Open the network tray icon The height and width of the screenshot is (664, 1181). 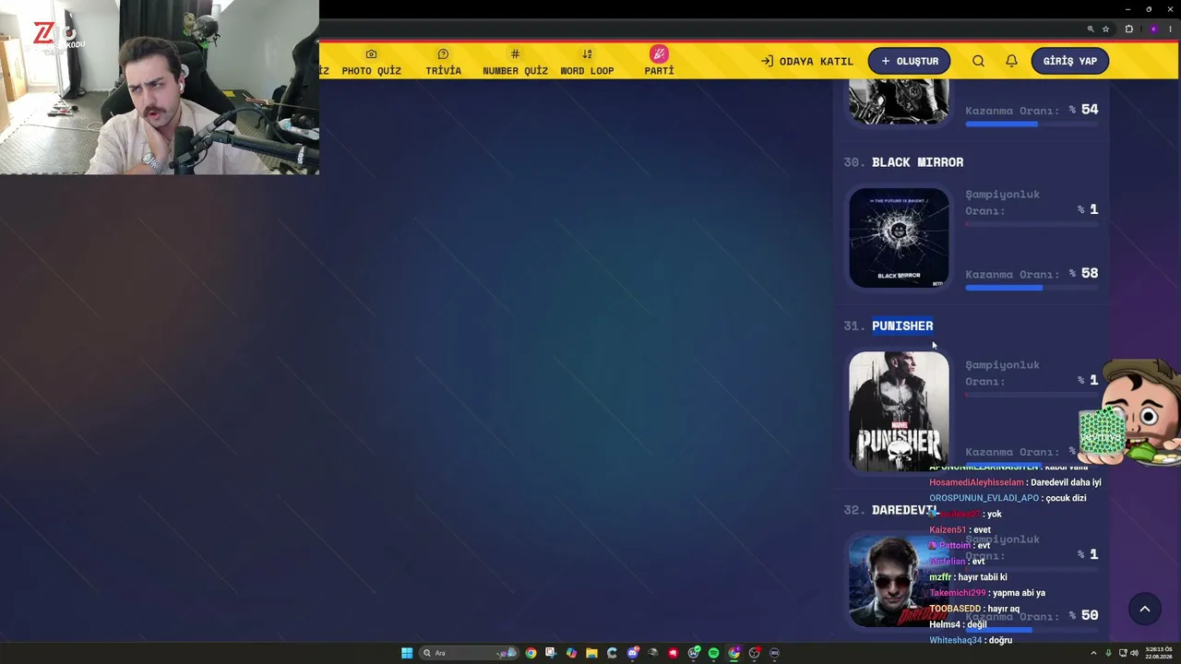pyautogui.click(x=1121, y=653)
